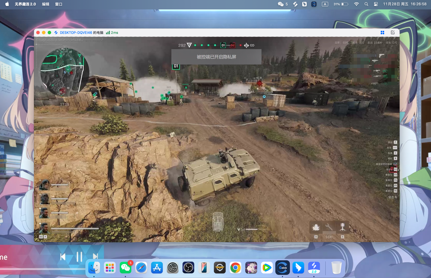This screenshot has height=278, width=431.
Task: Open the circular minimap
Action: (65, 72)
